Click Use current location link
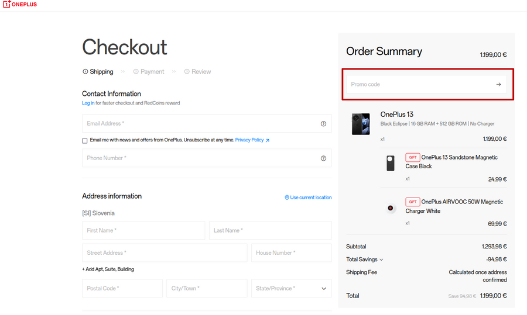The width and height of the screenshot is (527, 315). pos(311,198)
